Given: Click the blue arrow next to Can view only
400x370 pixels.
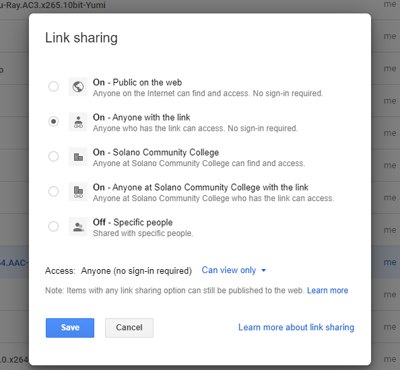Looking at the screenshot, I should (x=264, y=270).
